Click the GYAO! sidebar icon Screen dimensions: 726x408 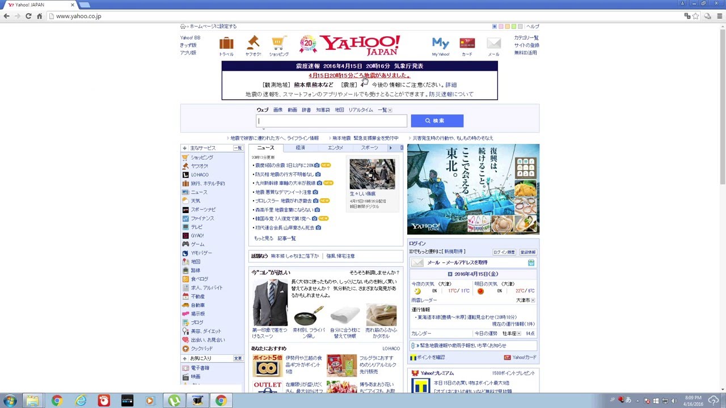185,236
